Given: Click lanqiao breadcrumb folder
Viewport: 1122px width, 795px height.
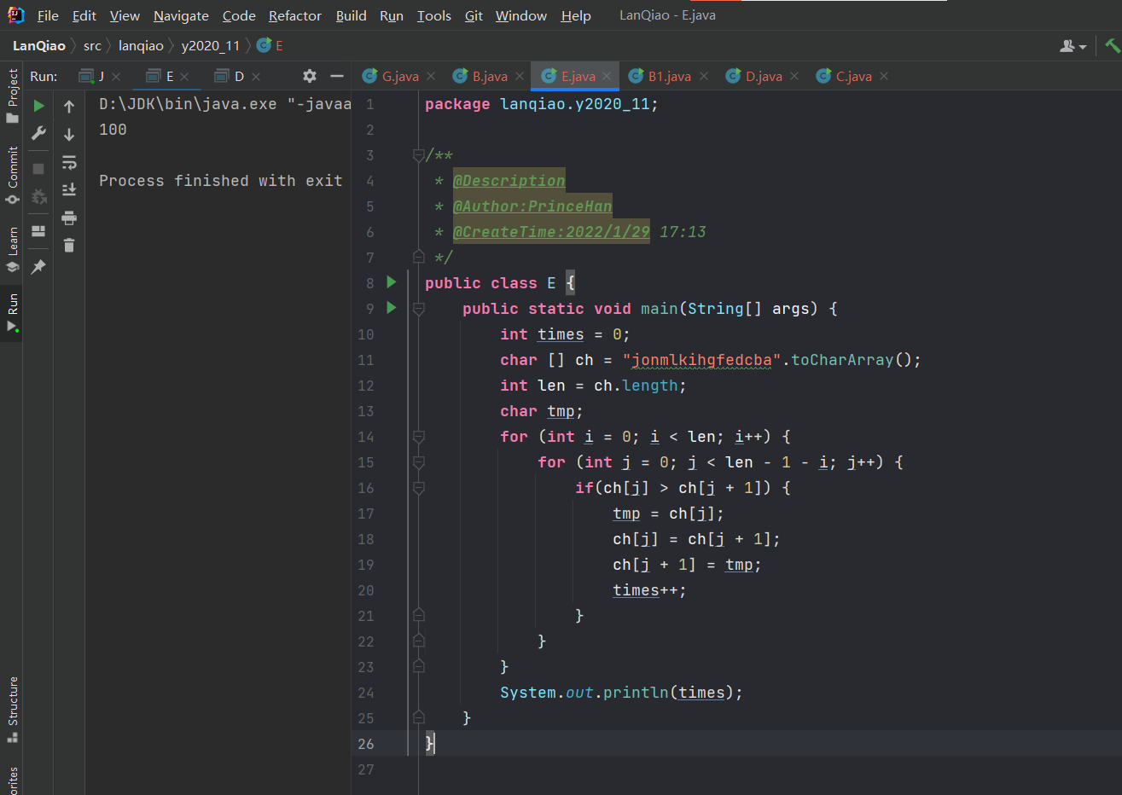Looking at the screenshot, I should 141,46.
